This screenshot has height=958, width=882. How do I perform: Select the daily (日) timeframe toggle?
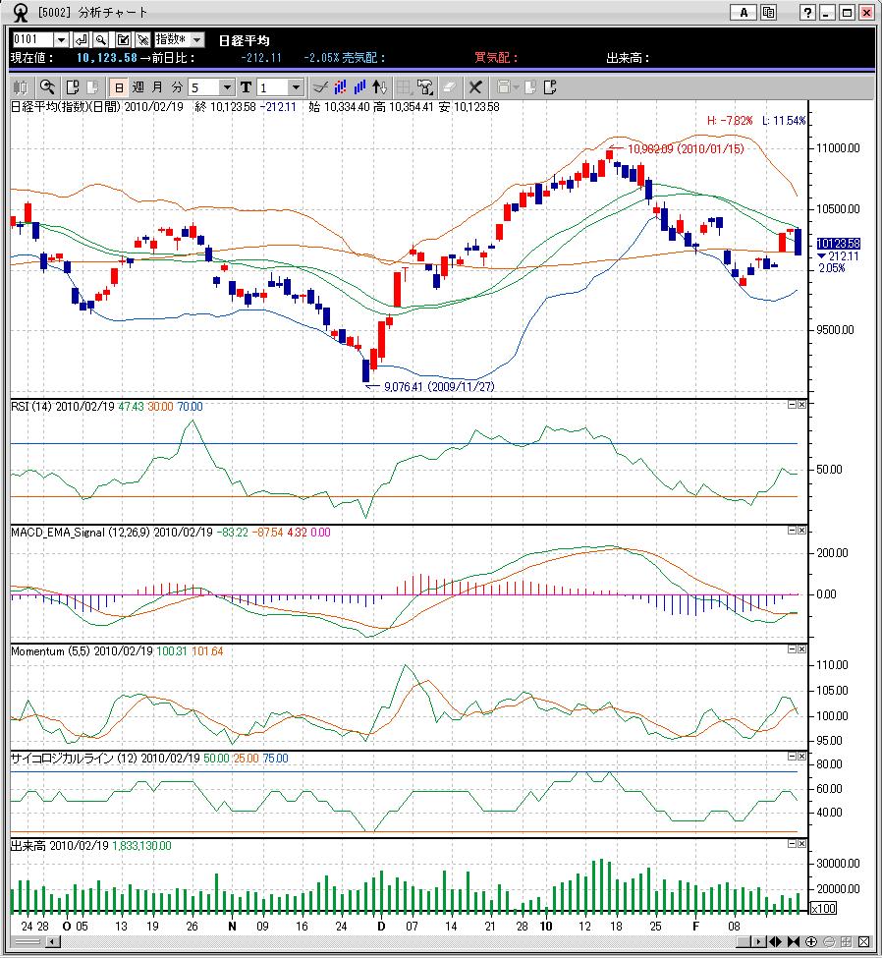tap(120, 87)
